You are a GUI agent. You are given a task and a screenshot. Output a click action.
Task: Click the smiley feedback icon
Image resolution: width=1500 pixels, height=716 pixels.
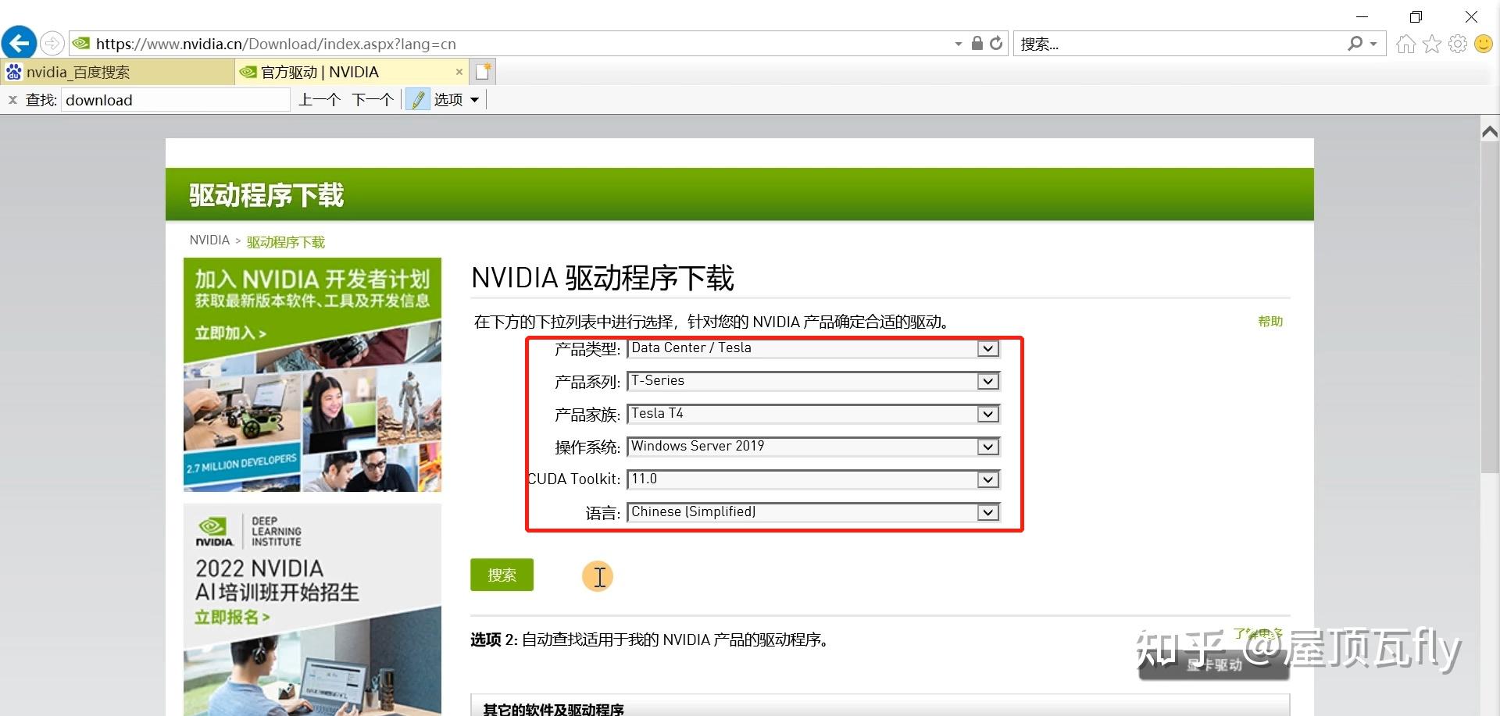coord(1484,44)
